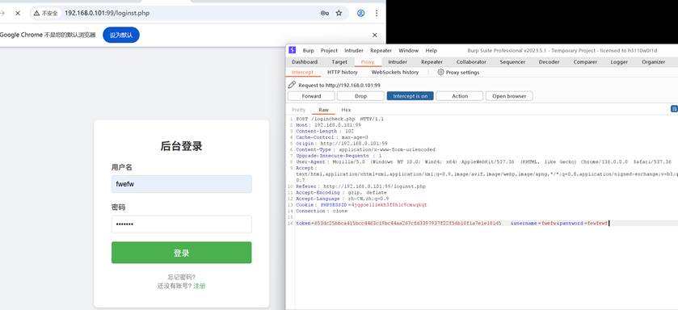The width and height of the screenshot is (678, 310).
Task: Open the Intruder menu
Action: [354, 51]
